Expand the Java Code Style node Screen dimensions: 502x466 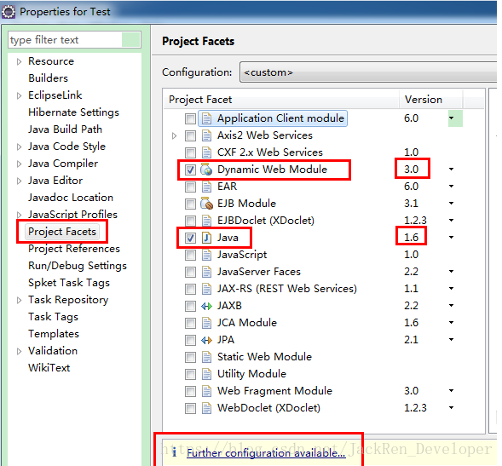[19, 147]
